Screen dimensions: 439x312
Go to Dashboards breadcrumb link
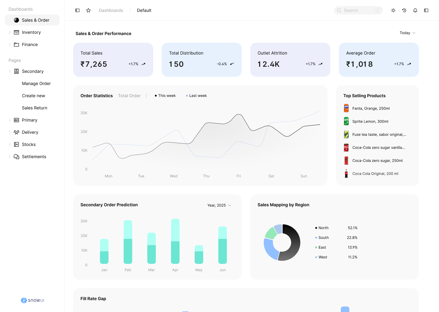pyautogui.click(x=111, y=10)
